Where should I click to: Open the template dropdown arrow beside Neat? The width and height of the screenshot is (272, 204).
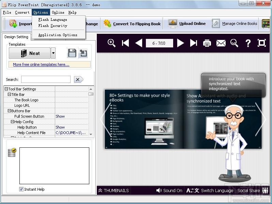click(x=53, y=53)
